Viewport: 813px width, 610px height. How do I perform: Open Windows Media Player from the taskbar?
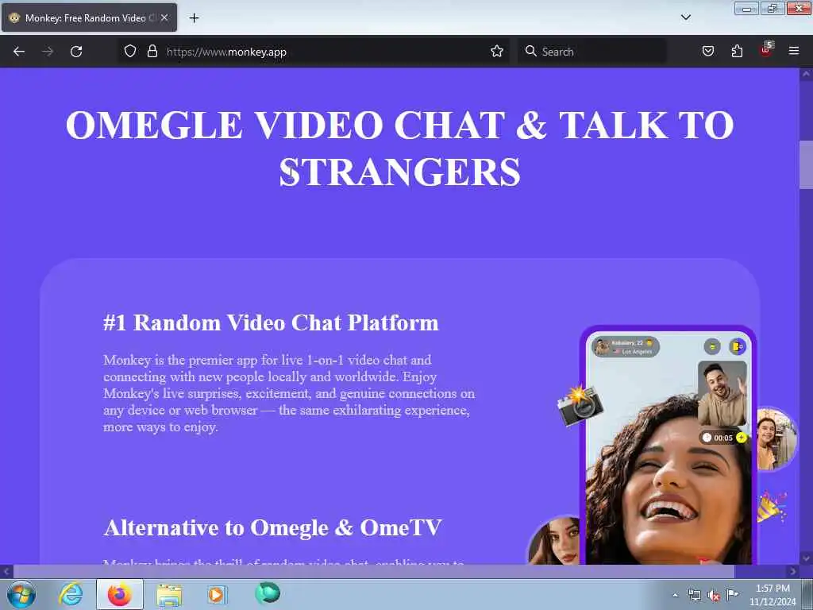pos(217,594)
